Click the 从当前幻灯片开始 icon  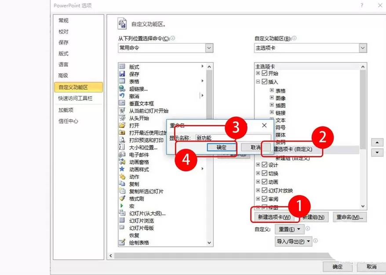122,110
